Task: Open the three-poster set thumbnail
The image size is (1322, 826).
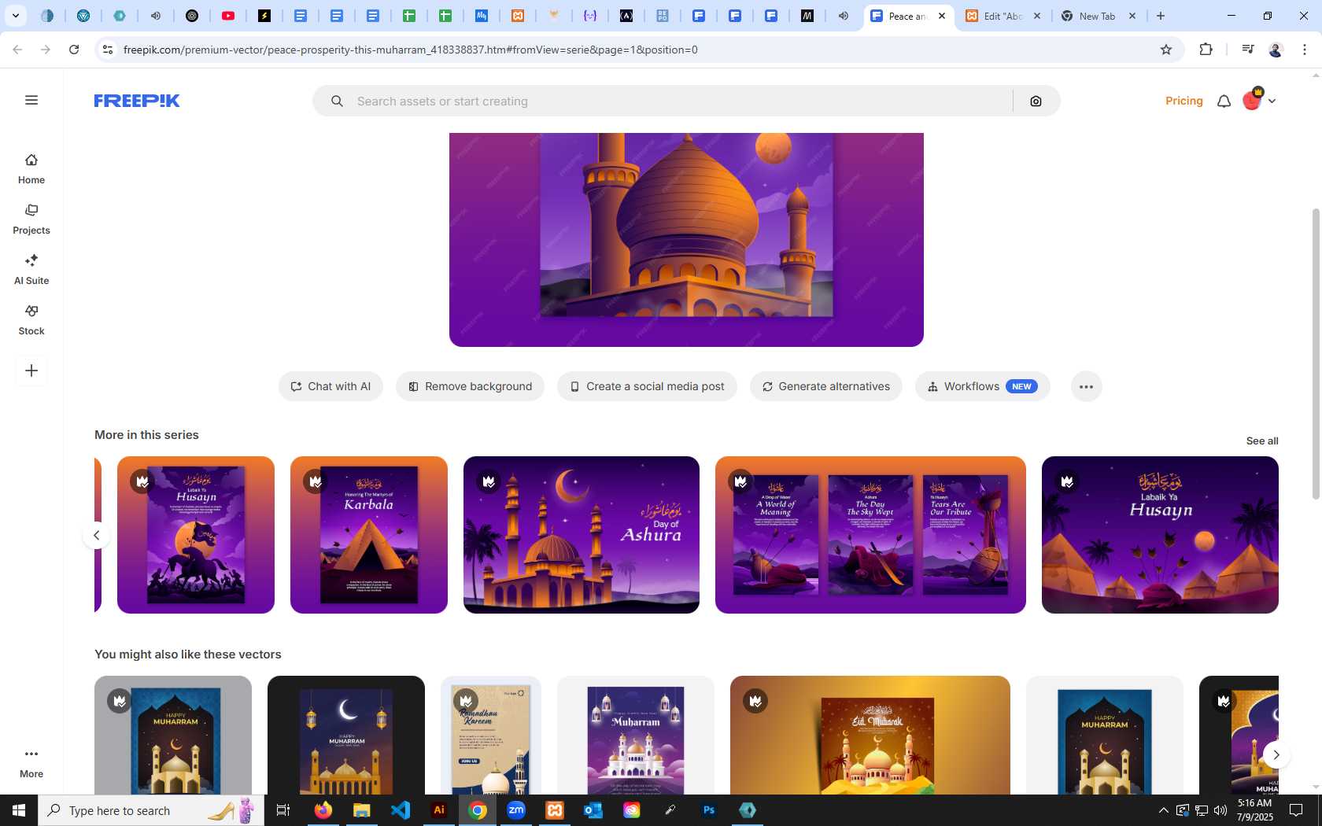Action: point(870,535)
